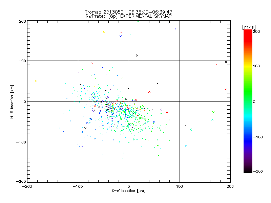Click the x-axis tick label '-100'
This screenshot has height=203, width=271.
click(78, 186)
